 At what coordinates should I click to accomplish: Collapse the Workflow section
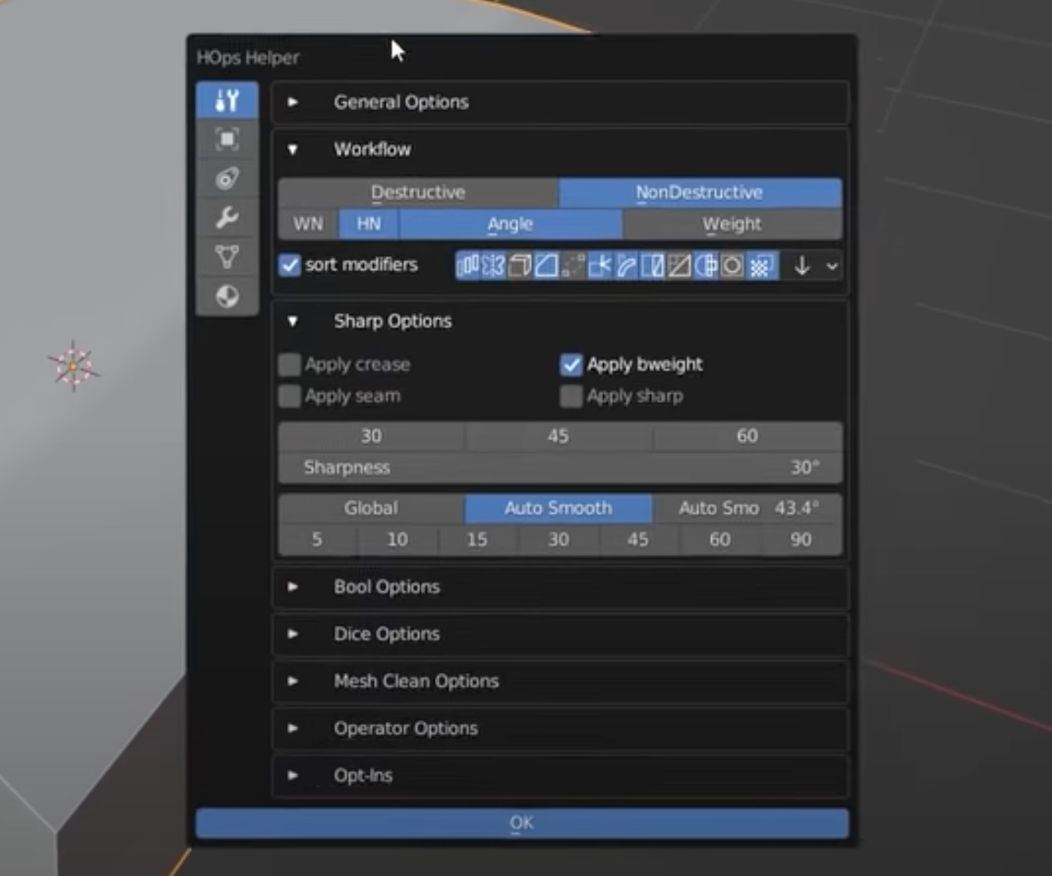[x=293, y=149]
